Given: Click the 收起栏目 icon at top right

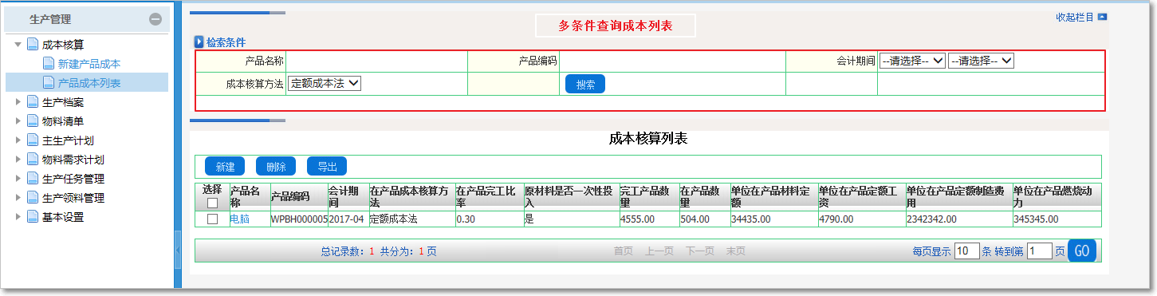Looking at the screenshot, I should coord(1103,17).
